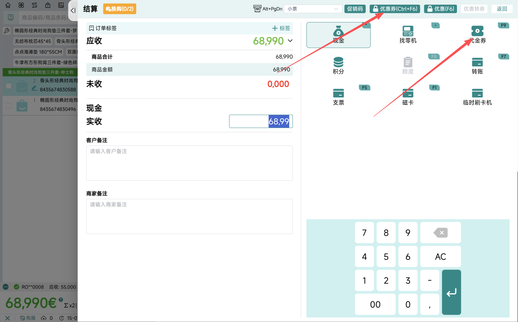The height and width of the screenshot is (322, 518).
Task: Collapse checkout panel with back arrow icon
Action: (73, 10)
